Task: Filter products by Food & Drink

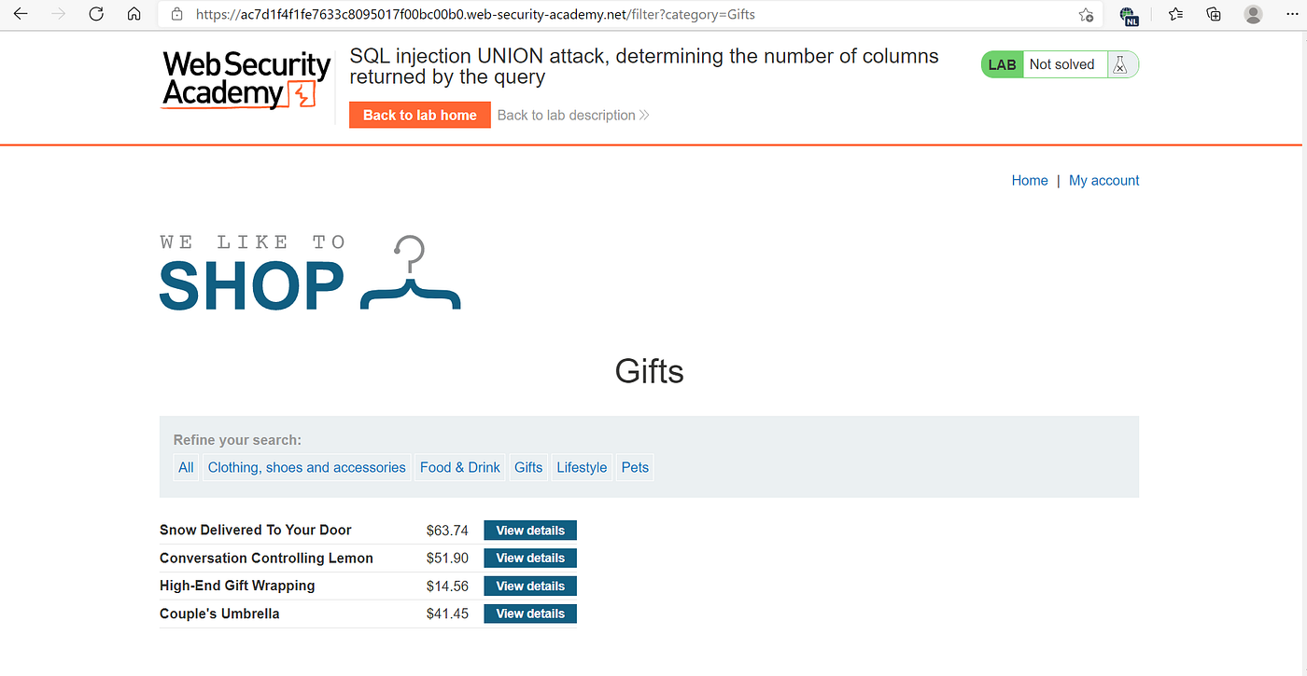Action: pyautogui.click(x=459, y=467)
